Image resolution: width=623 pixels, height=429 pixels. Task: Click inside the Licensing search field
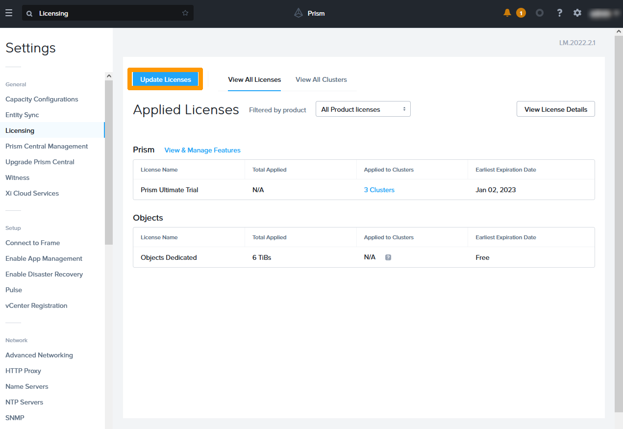98,13
